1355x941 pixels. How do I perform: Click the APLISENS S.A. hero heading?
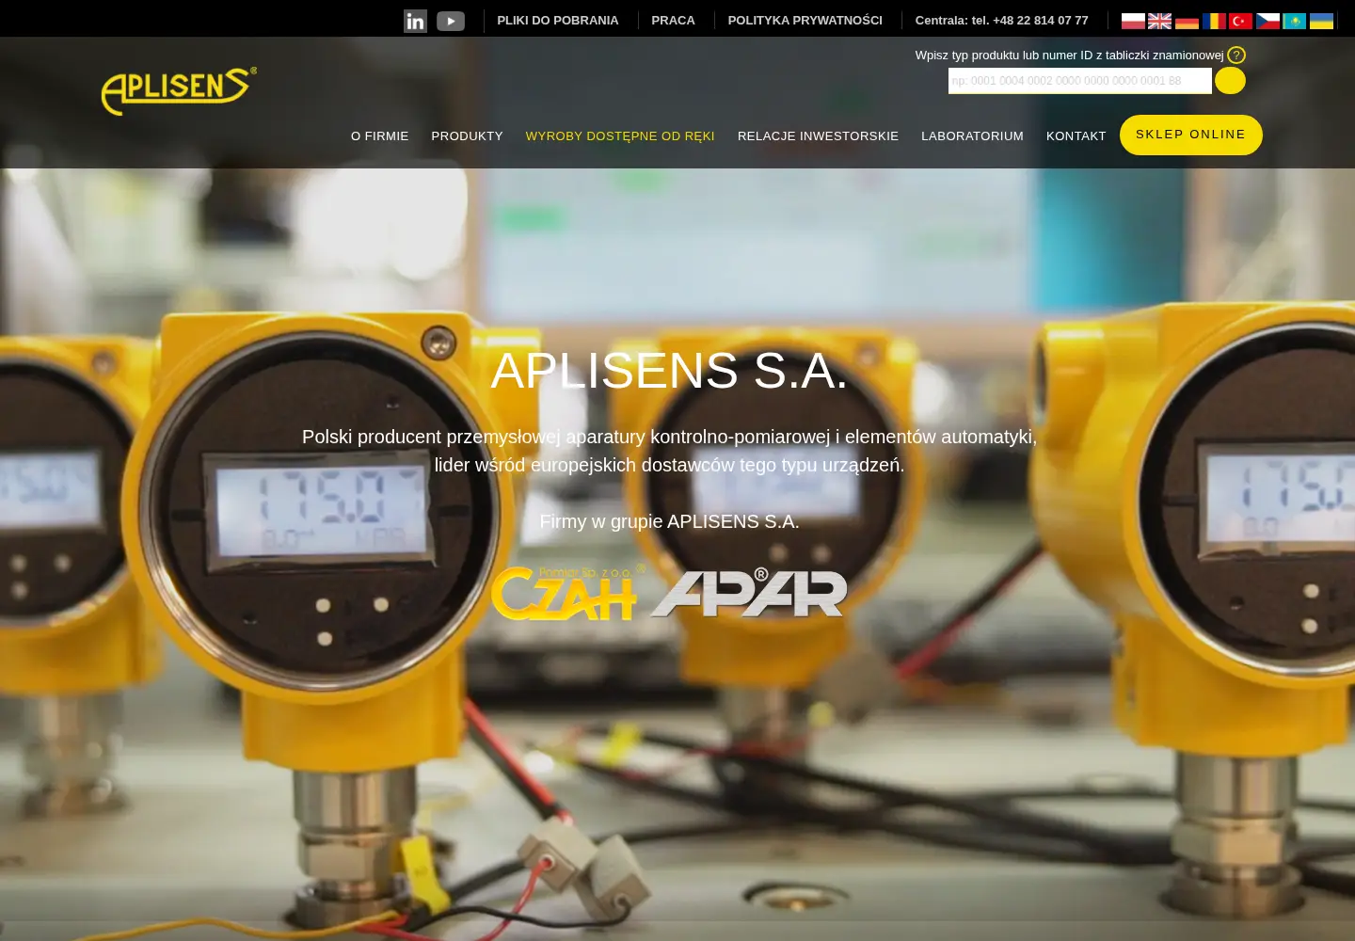point(669,371)
